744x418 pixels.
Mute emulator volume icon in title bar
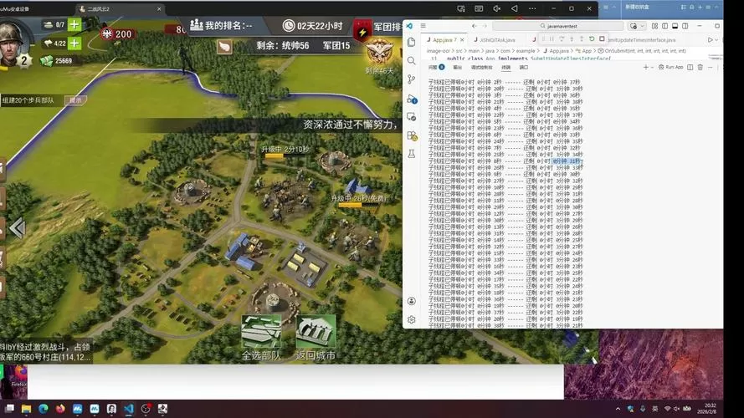coord(497,8)
